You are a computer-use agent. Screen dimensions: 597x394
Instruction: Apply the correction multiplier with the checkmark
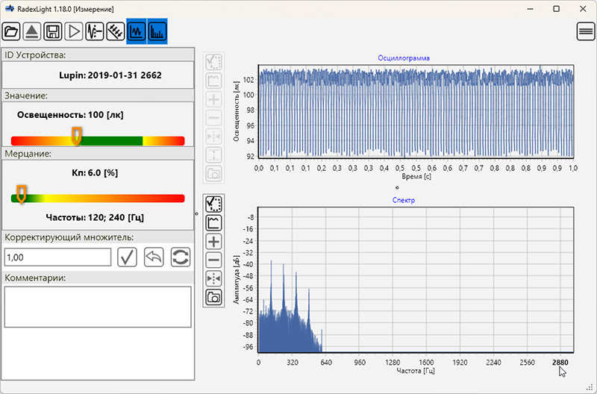tap(127, 257)
